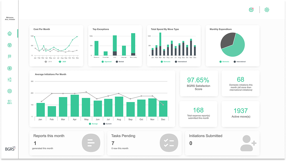This screenshot has height=161, width=286.
Task: Open the mail inbox icon with notification
Action: coord(251,10)
